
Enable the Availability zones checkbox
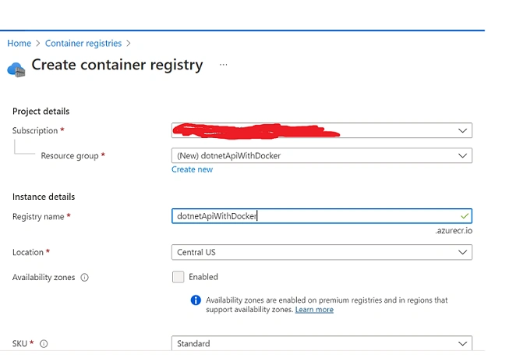[x=179, y=277]
